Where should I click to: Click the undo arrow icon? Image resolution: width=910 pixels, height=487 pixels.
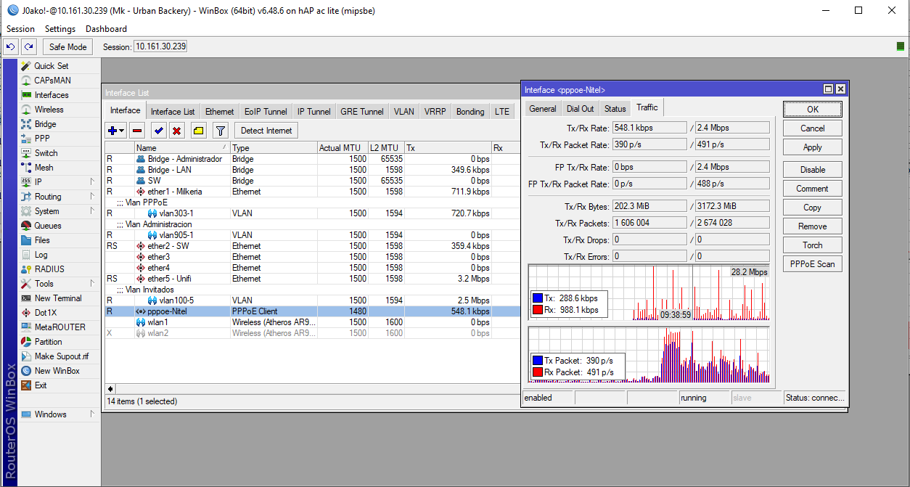[x=11, y=47]
